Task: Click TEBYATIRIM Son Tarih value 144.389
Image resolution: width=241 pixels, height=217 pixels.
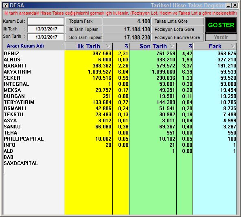Action: point(166,102)
